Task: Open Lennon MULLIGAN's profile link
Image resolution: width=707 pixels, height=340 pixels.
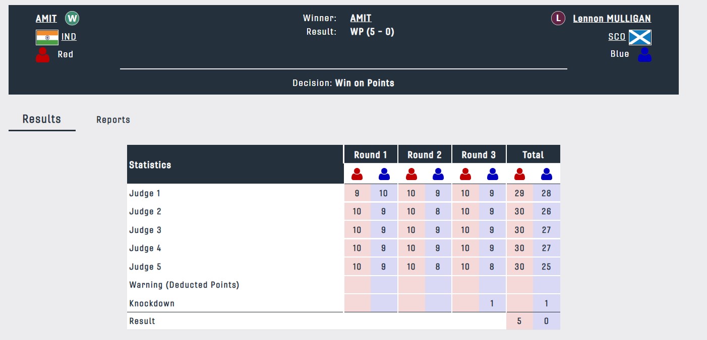Action: coord(612,19)
